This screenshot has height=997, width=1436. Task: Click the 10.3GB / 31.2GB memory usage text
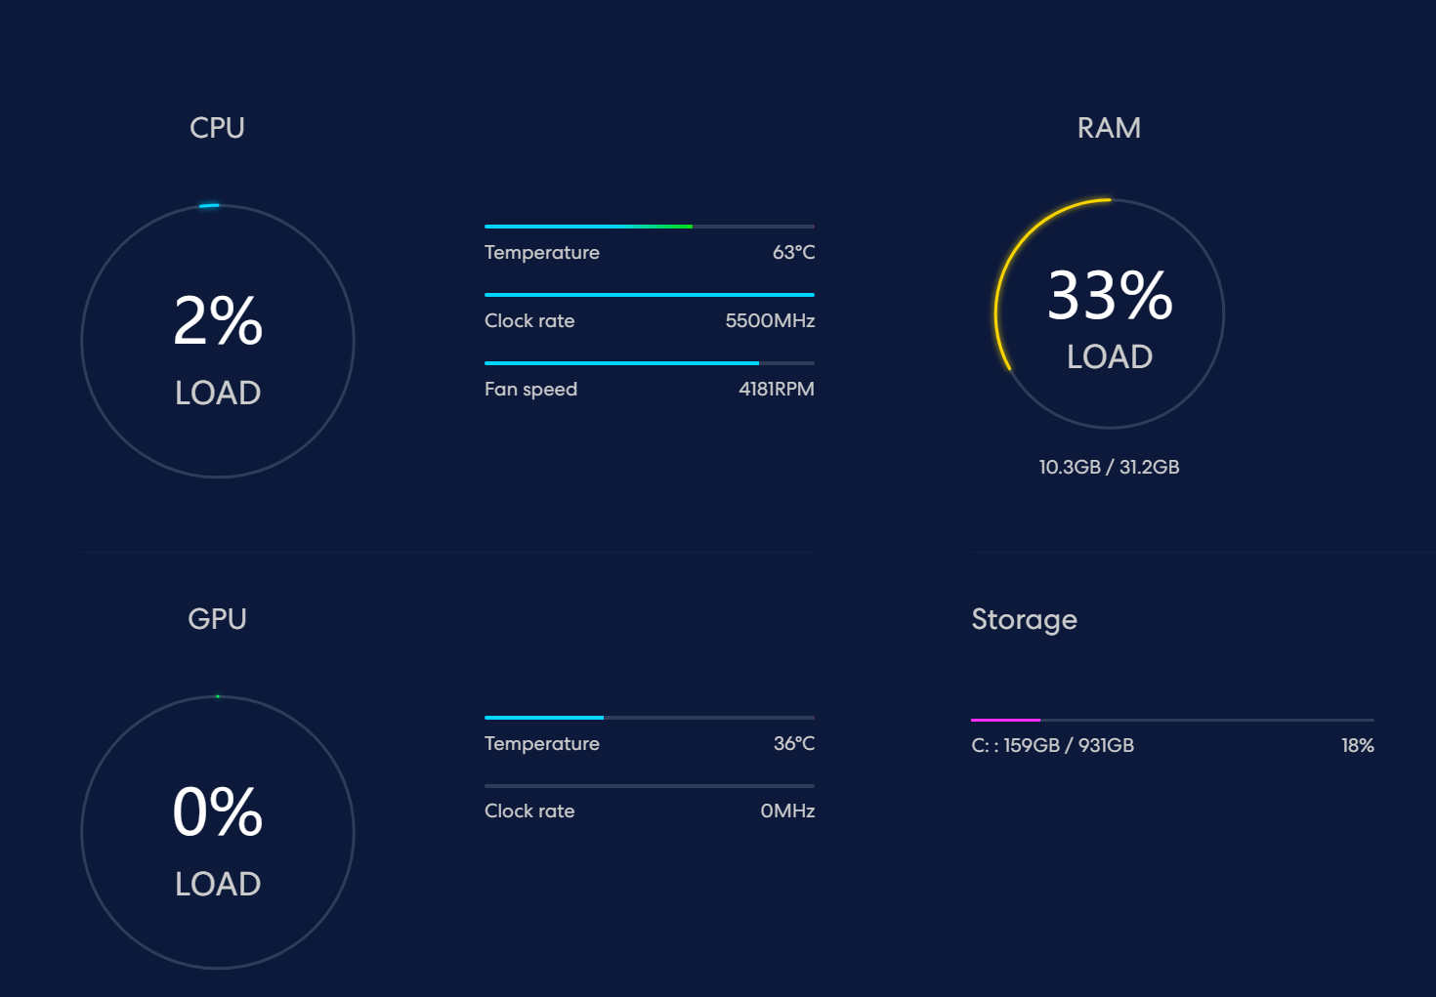(x=1109, y=467)
